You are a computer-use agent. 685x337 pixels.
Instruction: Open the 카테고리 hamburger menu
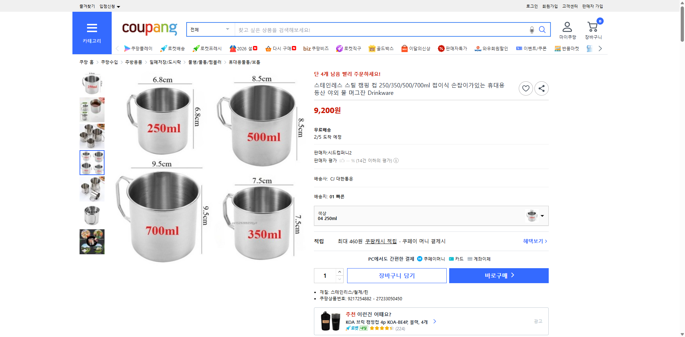pyautogui.click(x=92, y=29)
